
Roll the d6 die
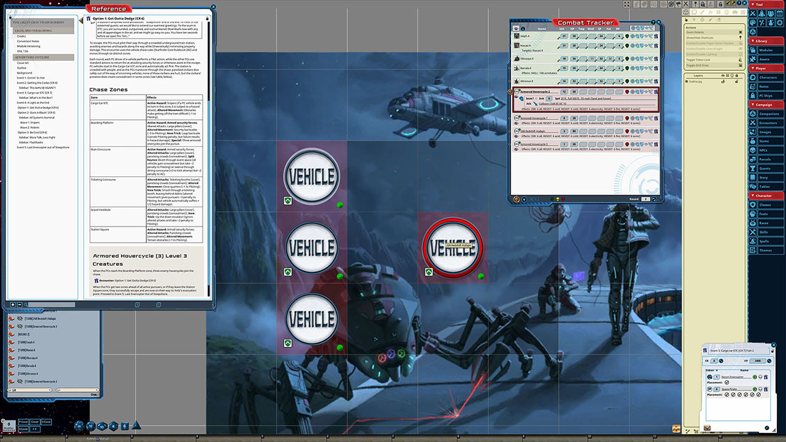click(125, 426)
